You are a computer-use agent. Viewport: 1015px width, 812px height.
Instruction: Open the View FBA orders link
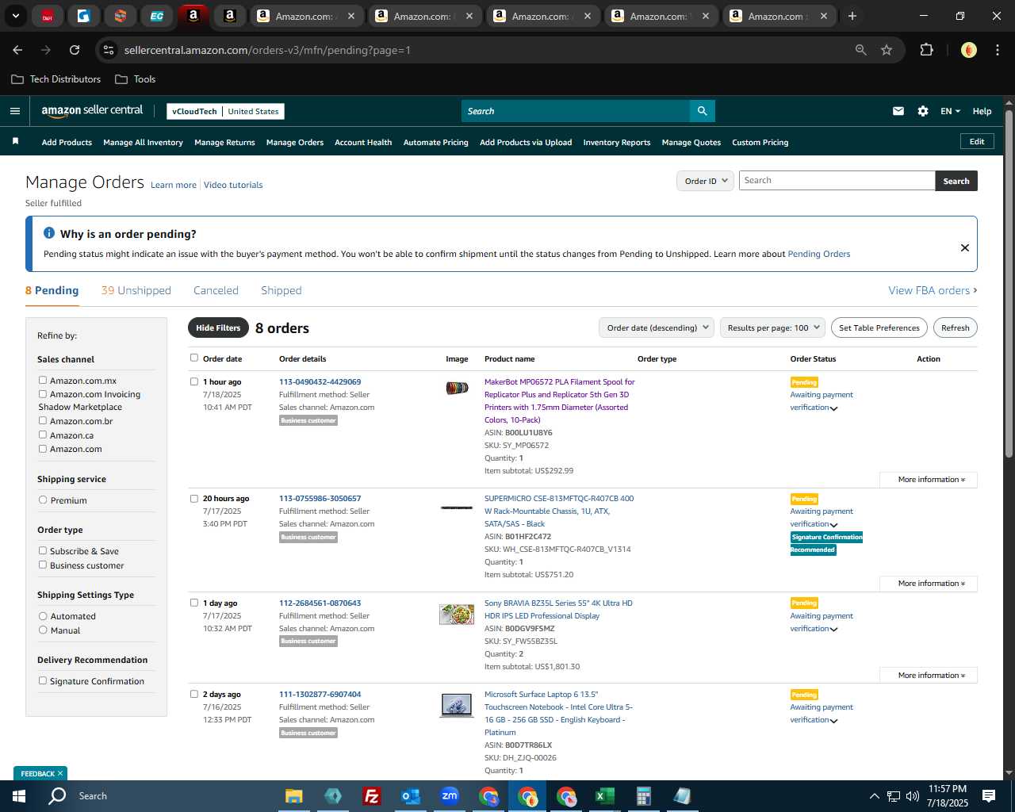(x=933, y=290)
